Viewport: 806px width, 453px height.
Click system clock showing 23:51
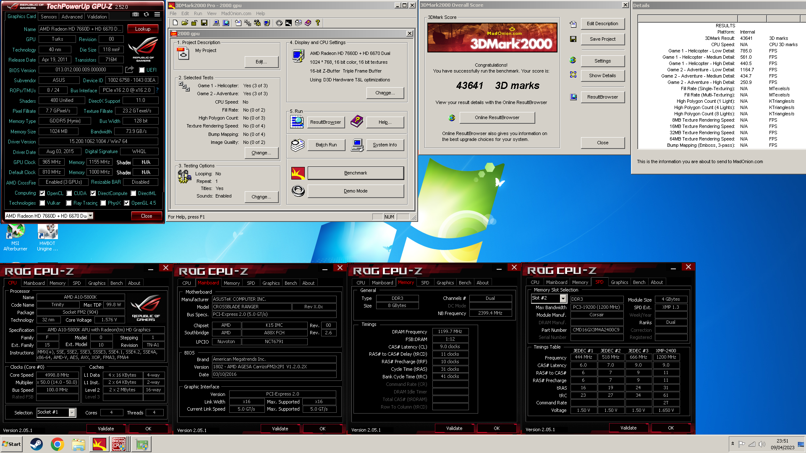782,444
